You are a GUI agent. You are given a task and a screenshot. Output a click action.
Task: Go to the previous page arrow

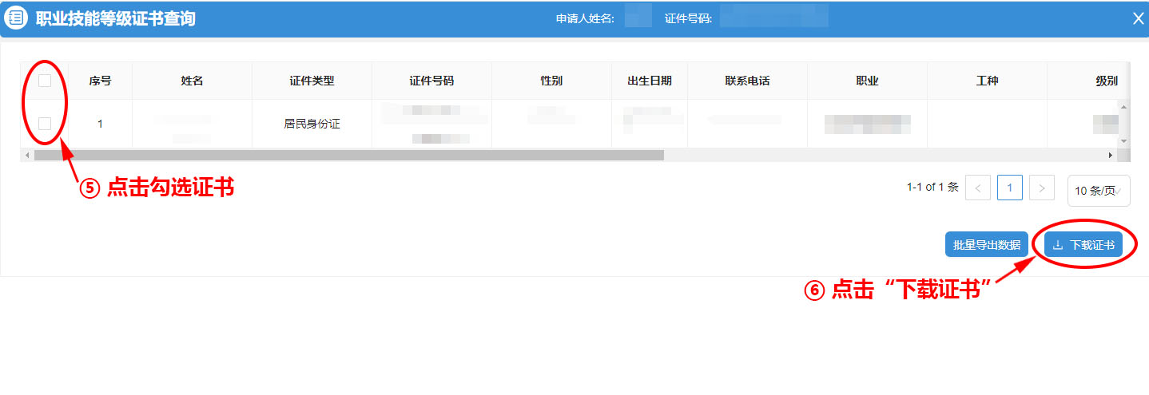pos(978,188)
